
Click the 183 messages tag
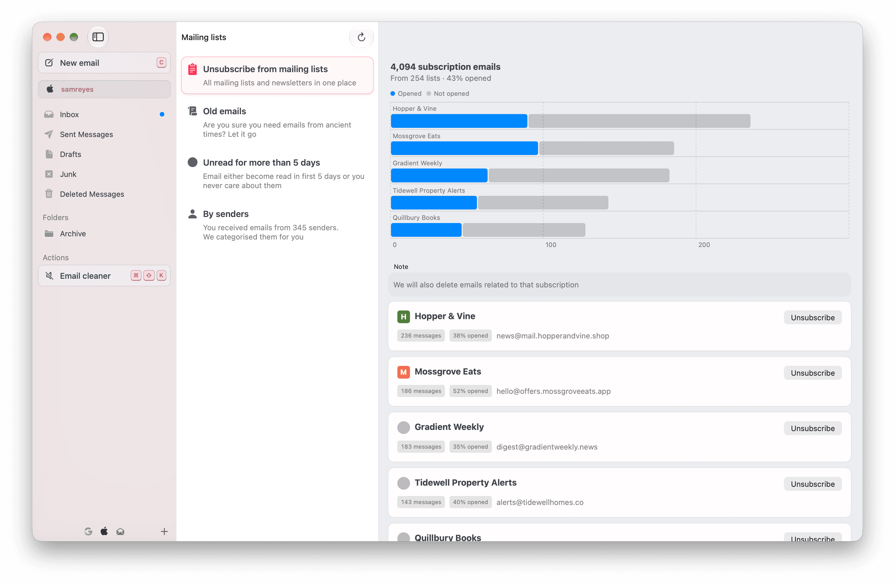[421, 447]
